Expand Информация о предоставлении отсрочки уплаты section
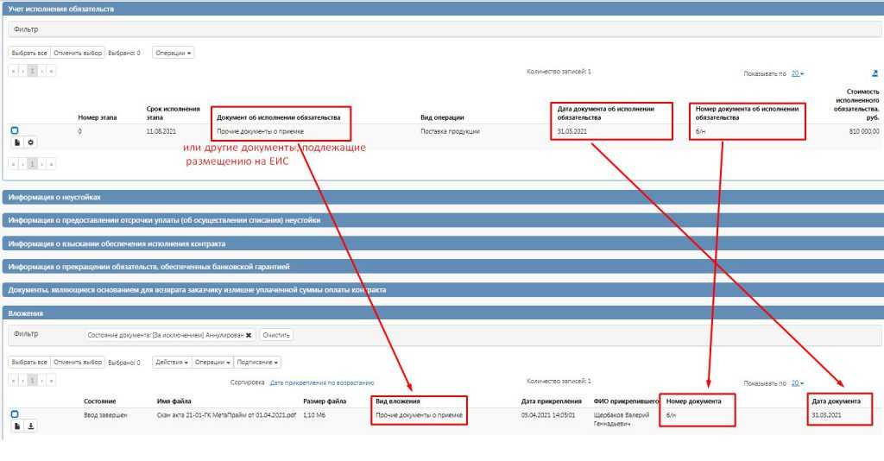This screenshot has width=884, height=461. [x=443, y=220]
